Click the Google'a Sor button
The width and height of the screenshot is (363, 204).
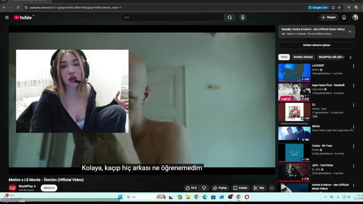point(318,8)
